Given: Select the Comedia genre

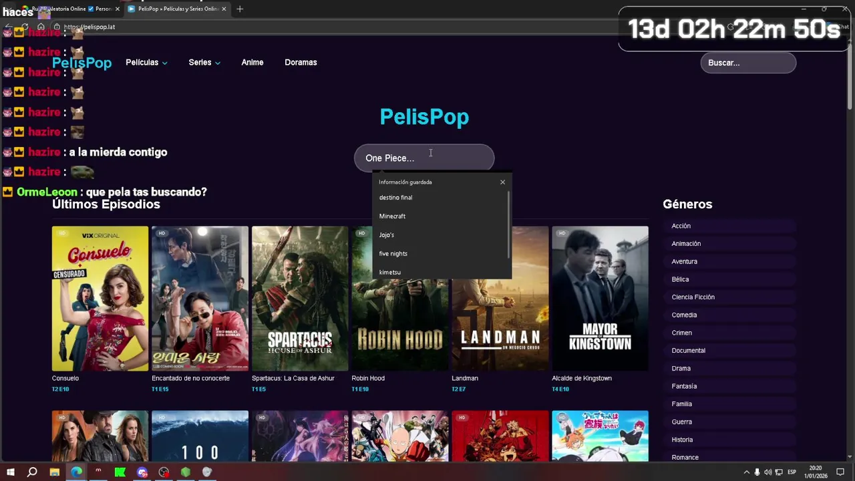Looking at the screenshot, I should coord(729,315).
